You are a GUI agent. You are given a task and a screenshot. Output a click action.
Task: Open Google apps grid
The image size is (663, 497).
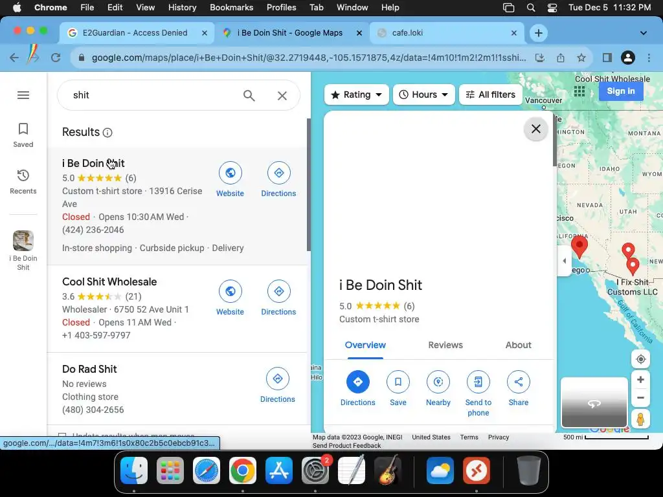coord(579,91)
